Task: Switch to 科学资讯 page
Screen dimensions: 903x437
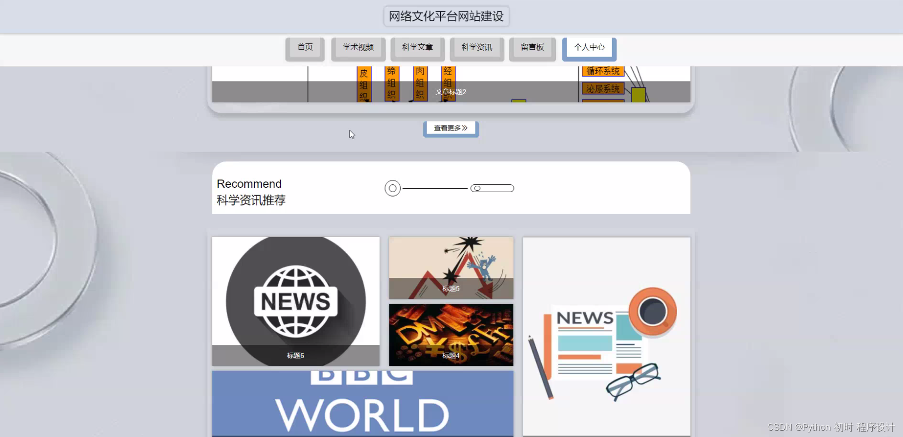Action: tap(477, 49)
